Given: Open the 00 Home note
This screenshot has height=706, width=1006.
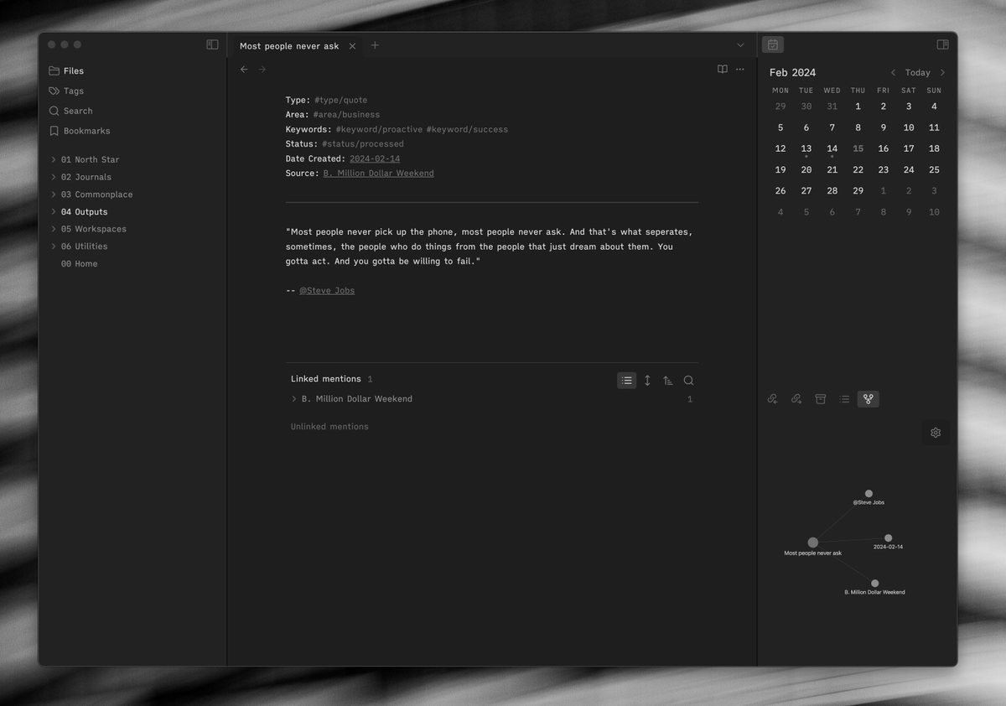Looking at the screenshot, I should (79, 264).
